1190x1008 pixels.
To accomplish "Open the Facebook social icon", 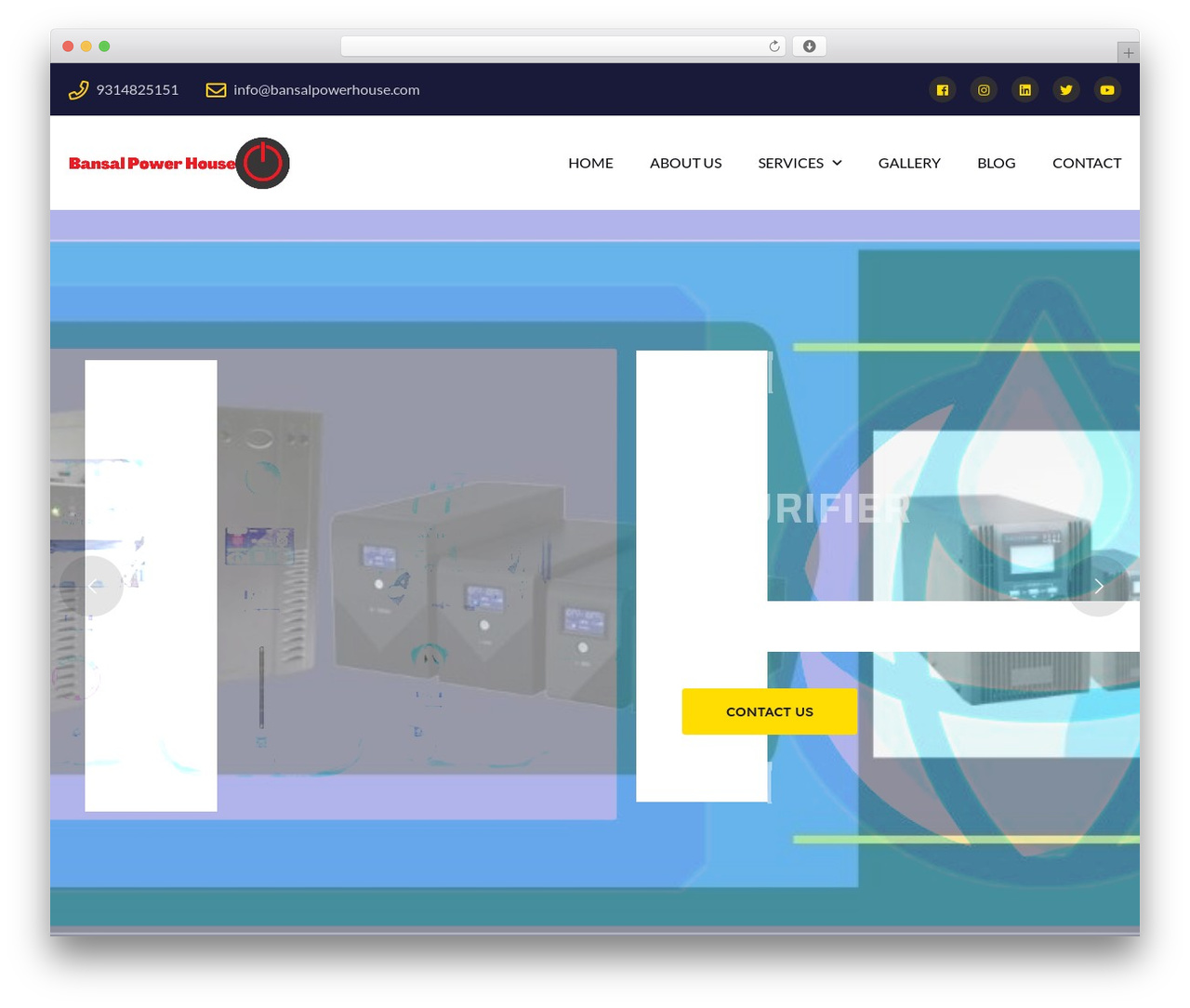I will [x=943, y=90].
